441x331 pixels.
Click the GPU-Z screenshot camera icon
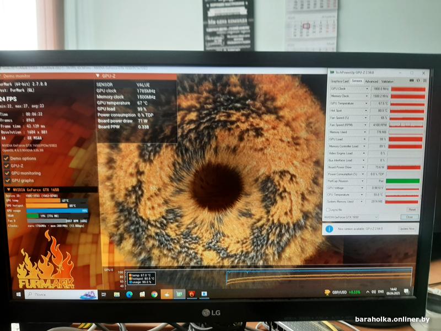click(x=412, y=81)
